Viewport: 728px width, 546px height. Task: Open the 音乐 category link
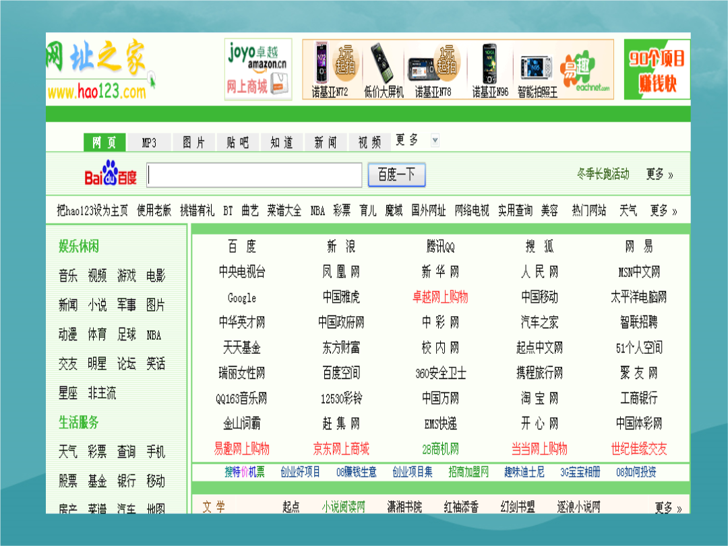68,276
